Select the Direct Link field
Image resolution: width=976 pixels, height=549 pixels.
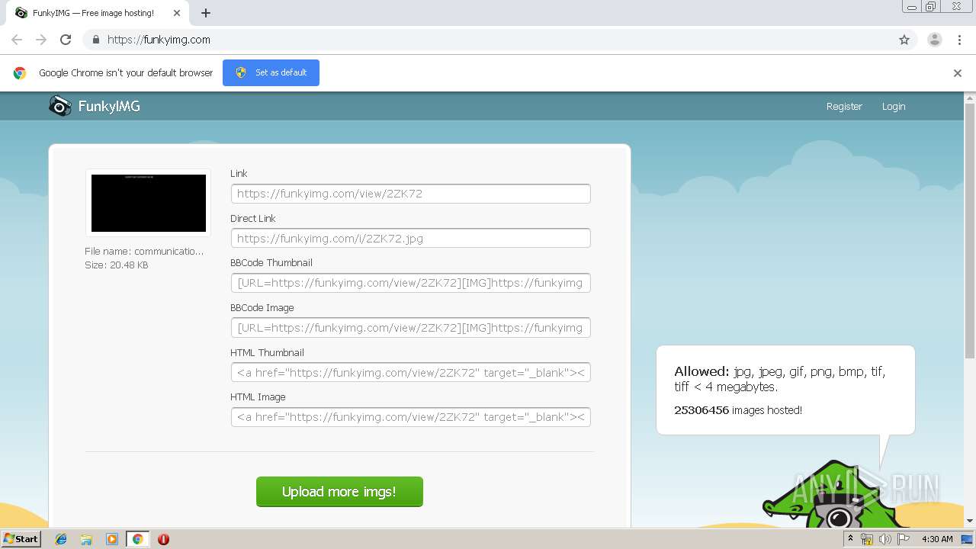click(411, 238)
